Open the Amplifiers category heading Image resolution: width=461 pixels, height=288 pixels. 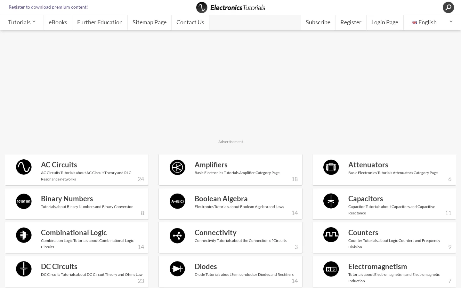point(211,165)
